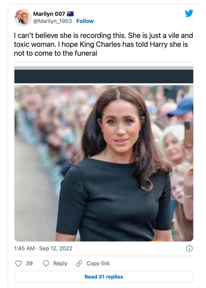Click the 39 likes count
Viewport: 206px width, 288px height.
(29, 263)
